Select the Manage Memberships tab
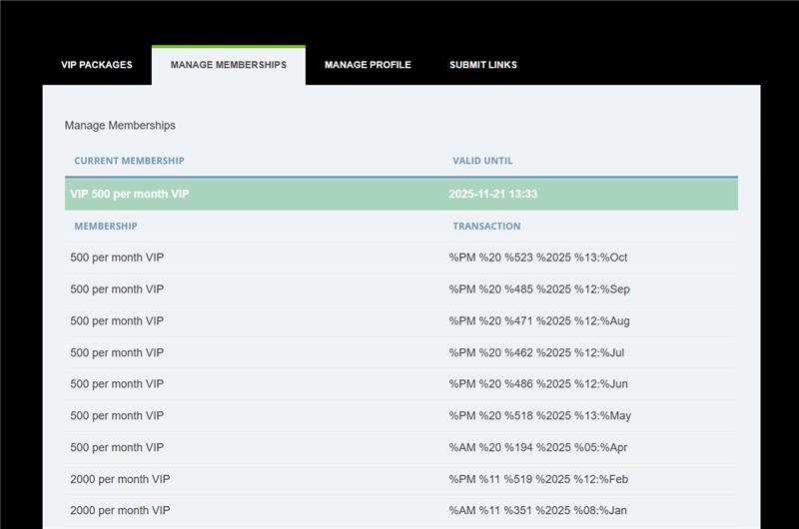Viewport: 799px width, 529px height. click(x=229, y=65)
